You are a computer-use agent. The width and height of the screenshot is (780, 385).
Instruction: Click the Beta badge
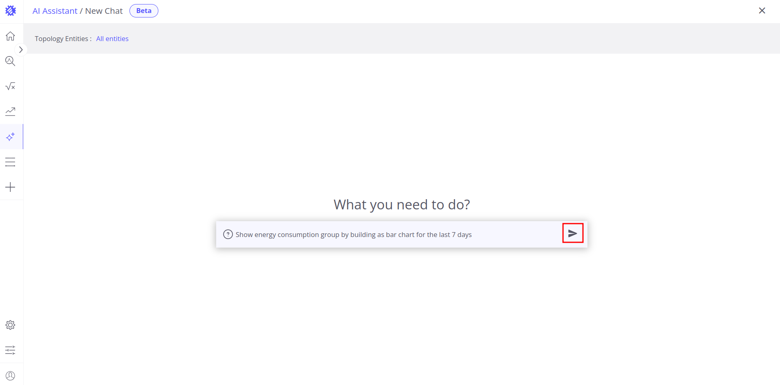144,11
